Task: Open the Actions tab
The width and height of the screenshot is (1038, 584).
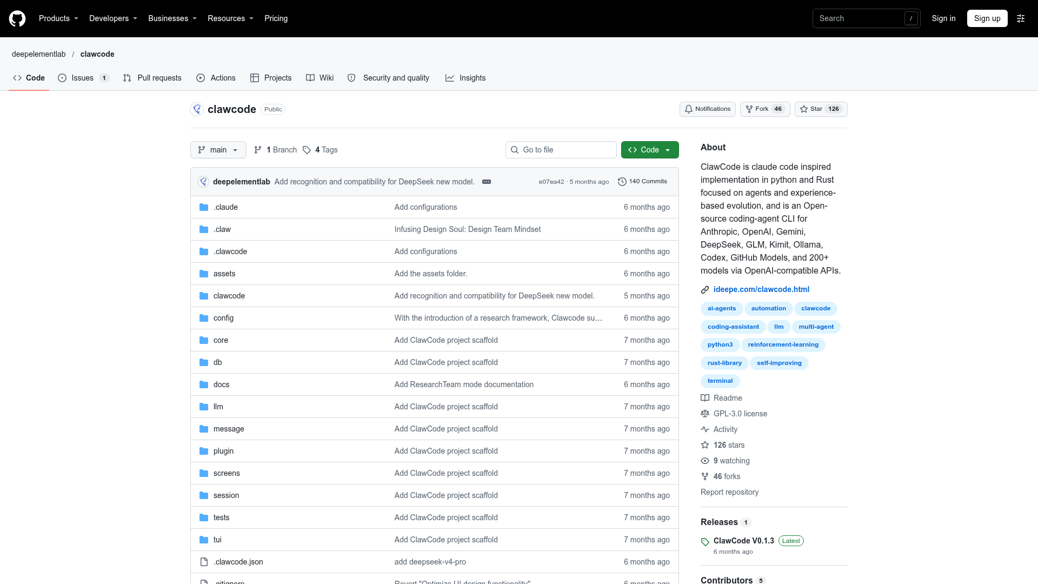Action: tap(216, 78)
